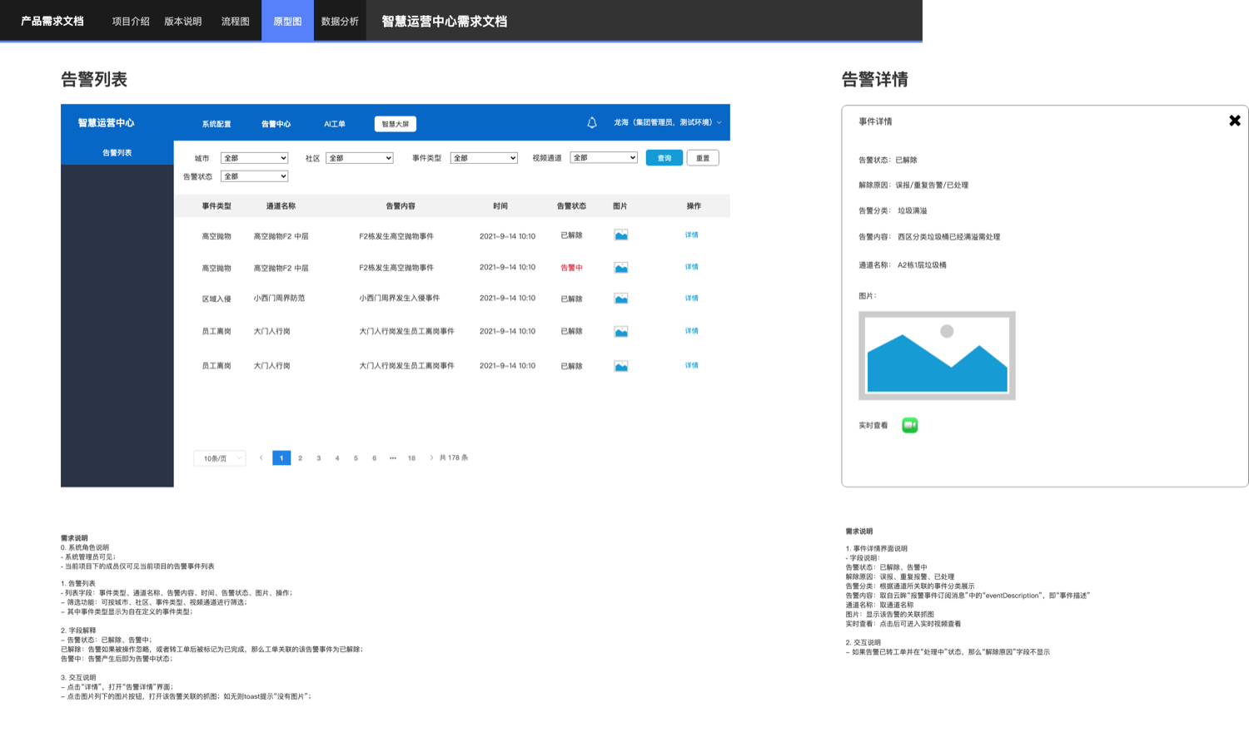Open 详情 link in the 区域入侵 row
The height and width of the screenshot is (737, 1249).
point(692,298)
